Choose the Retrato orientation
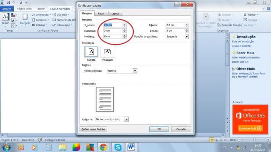Image resolution: width=271 pixels, height=152 pixels. coord(91,52)
